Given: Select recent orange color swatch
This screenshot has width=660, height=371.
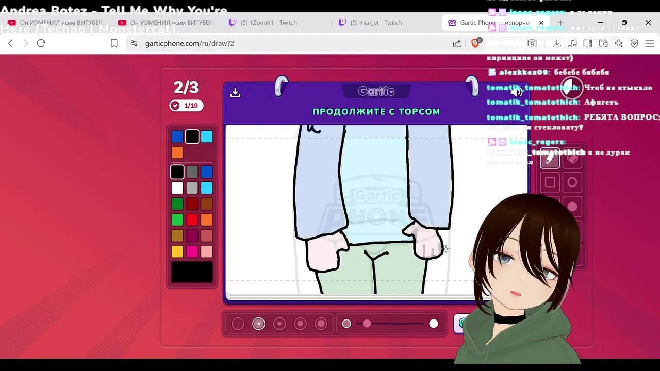Looking at the screenshot, I should [x=177, y=153].
